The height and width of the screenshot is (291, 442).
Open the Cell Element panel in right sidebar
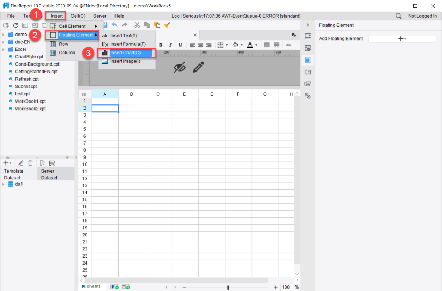tap(308, 36)
